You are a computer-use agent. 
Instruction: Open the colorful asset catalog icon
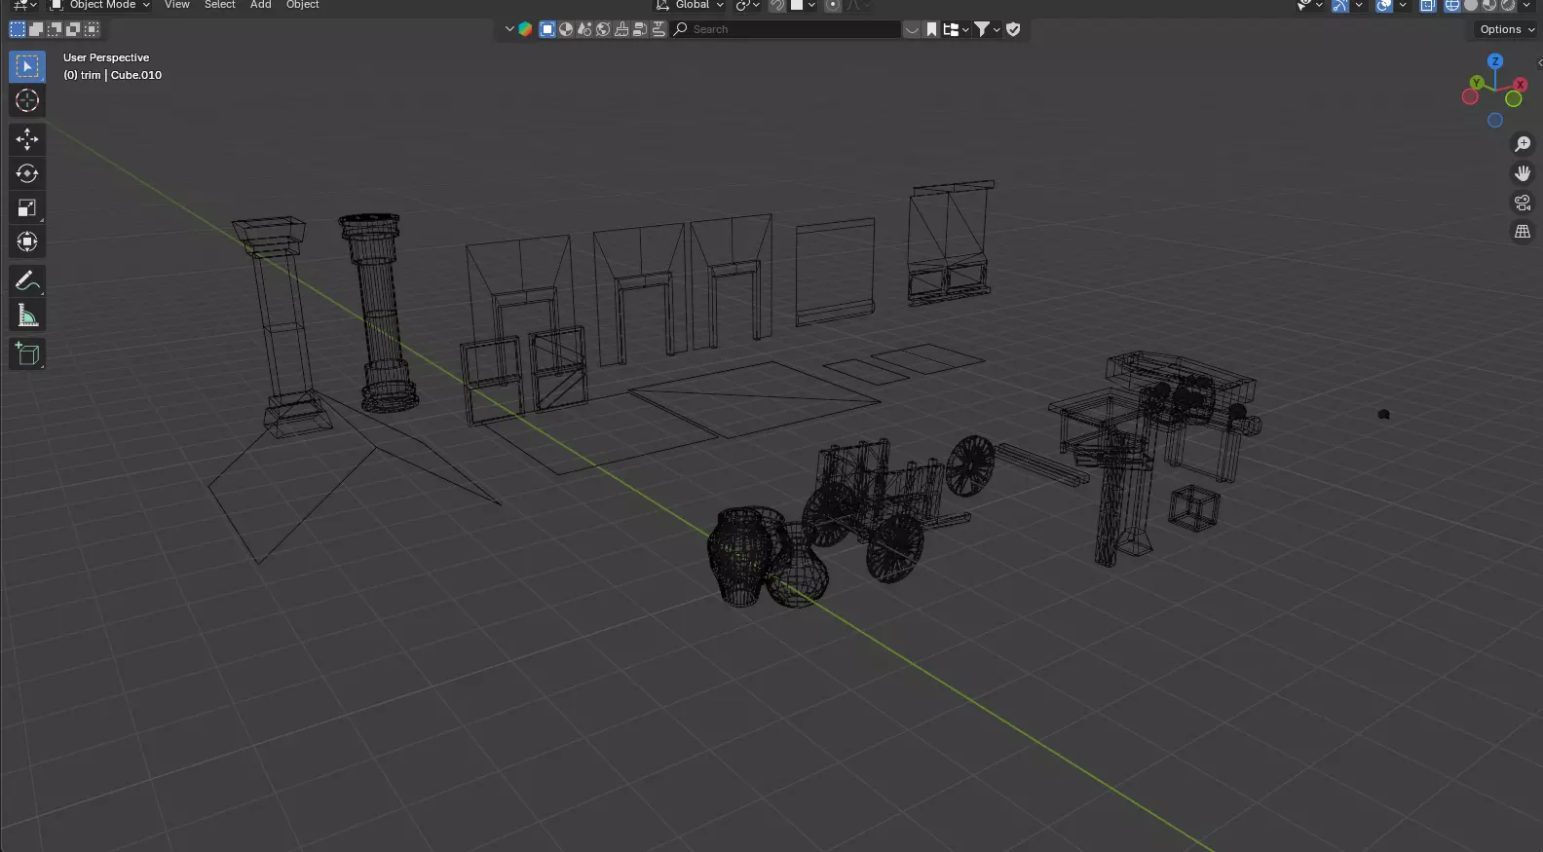(x=525, y=29)
